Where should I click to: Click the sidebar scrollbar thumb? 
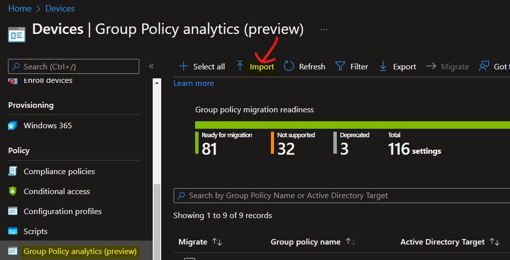coord(157,222)
